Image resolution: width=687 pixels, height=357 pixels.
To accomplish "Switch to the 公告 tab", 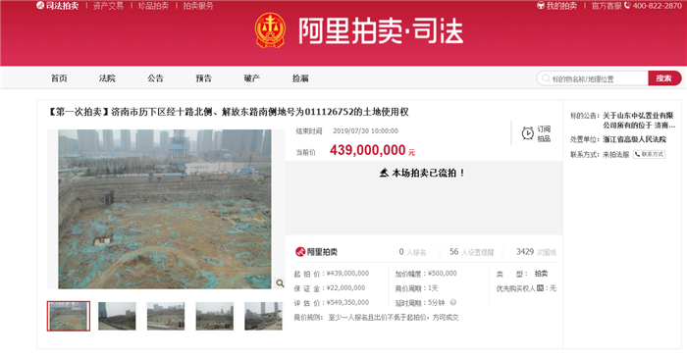I will click(x=155, y=77).
